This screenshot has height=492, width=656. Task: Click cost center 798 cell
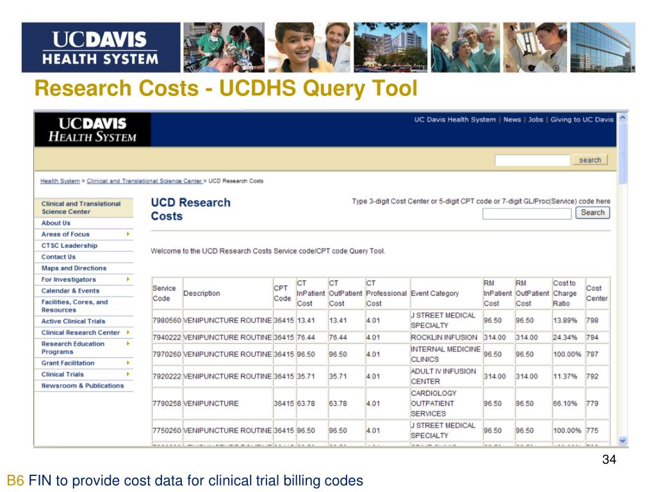click(x=597, y=320)
